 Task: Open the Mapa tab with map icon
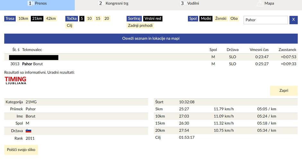click(265, 4)
